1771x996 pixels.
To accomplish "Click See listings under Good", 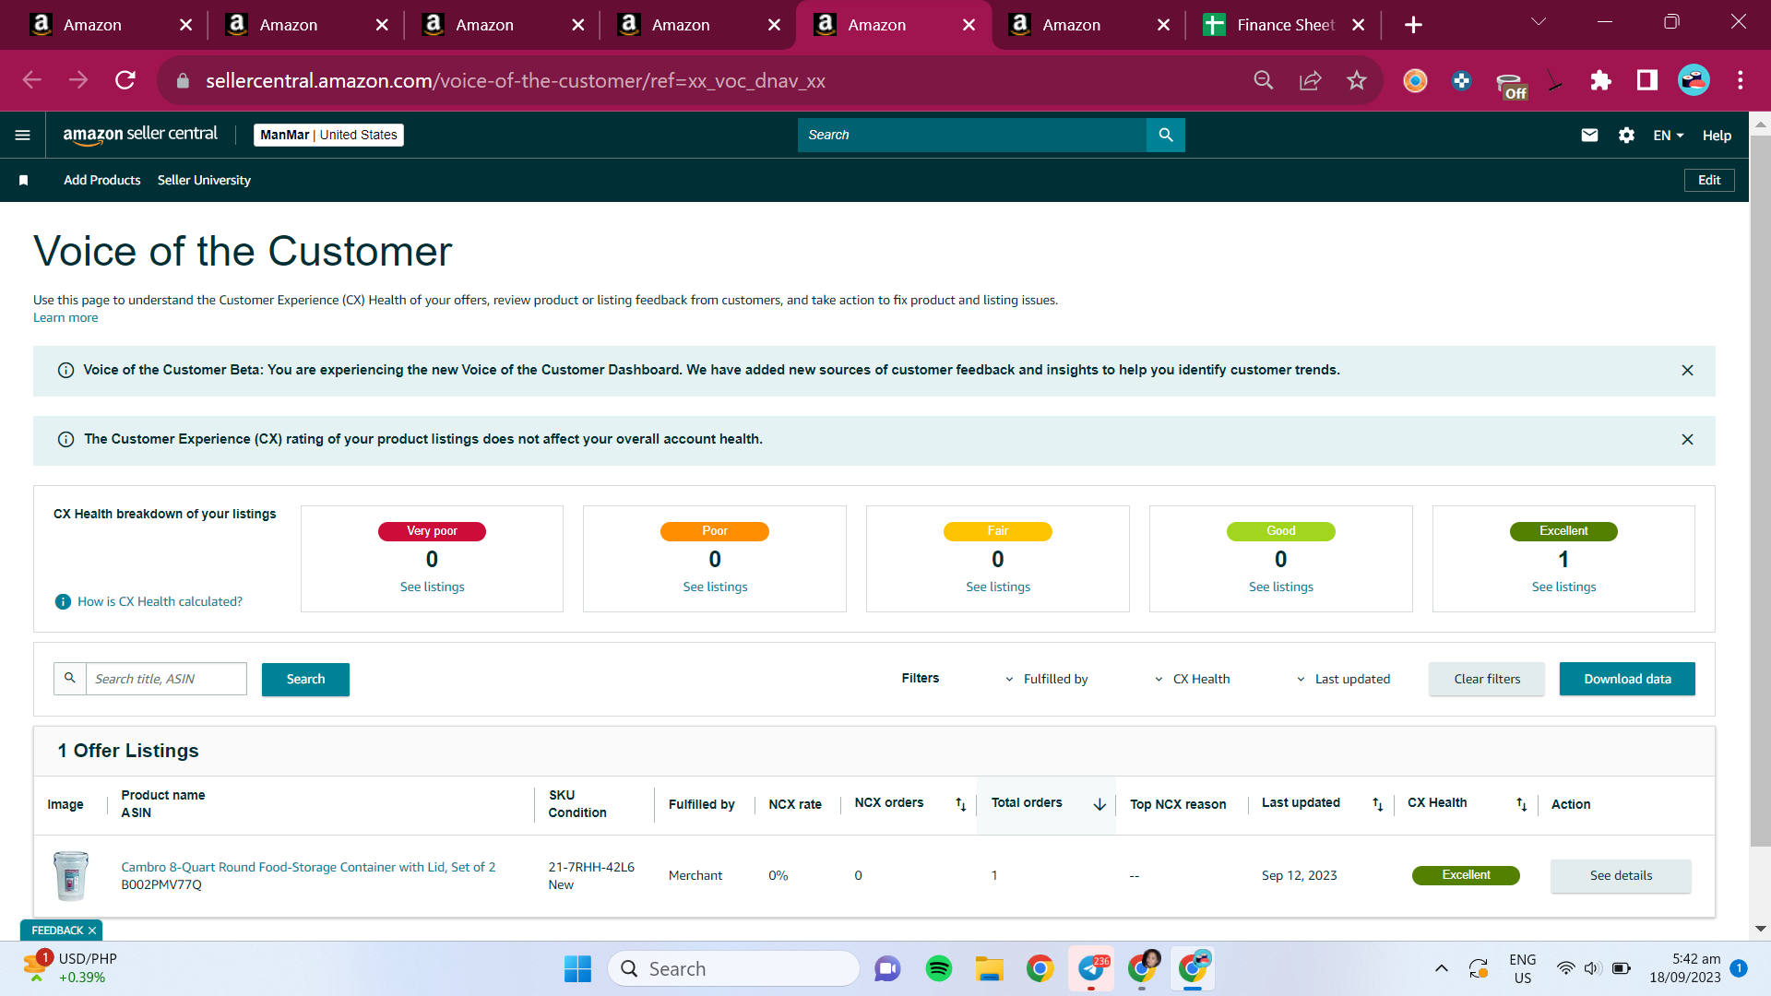I will coord(1281,587).
